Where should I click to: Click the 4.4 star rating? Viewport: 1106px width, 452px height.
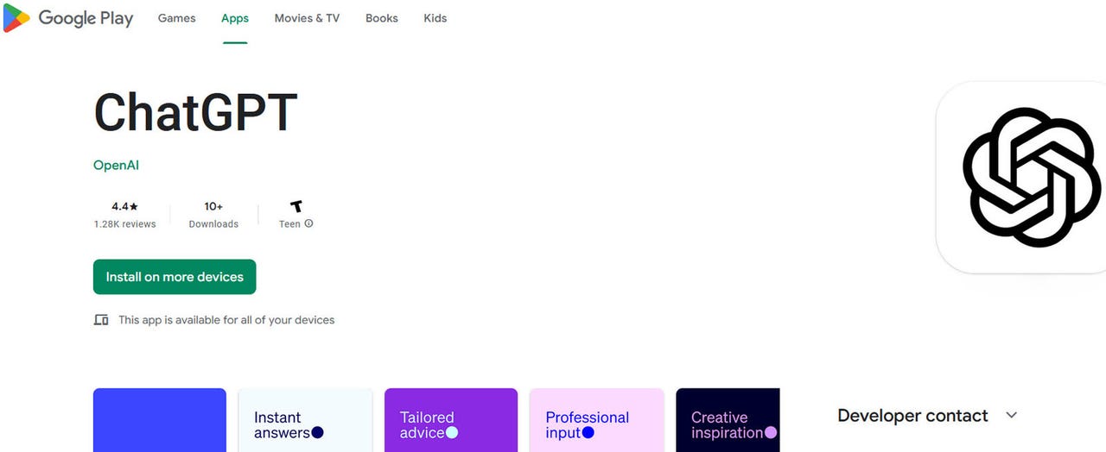click(x=125, y=207)
